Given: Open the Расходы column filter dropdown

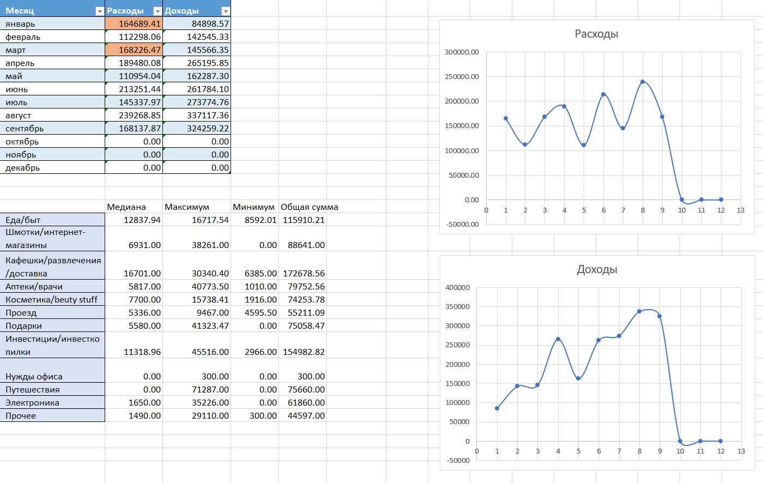Looking at the screenshot, I should click(158, 11).
